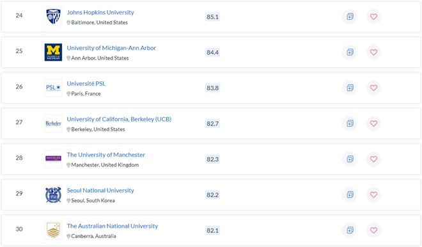
Task: Add University of Michigan-Ann Arbor to compare
Action: [350, 52]
